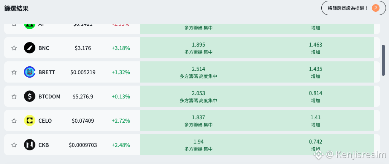Click BTCDOM 0.814 increase cell
This screenshot has height=164, width=389.
tap(316, 96)
